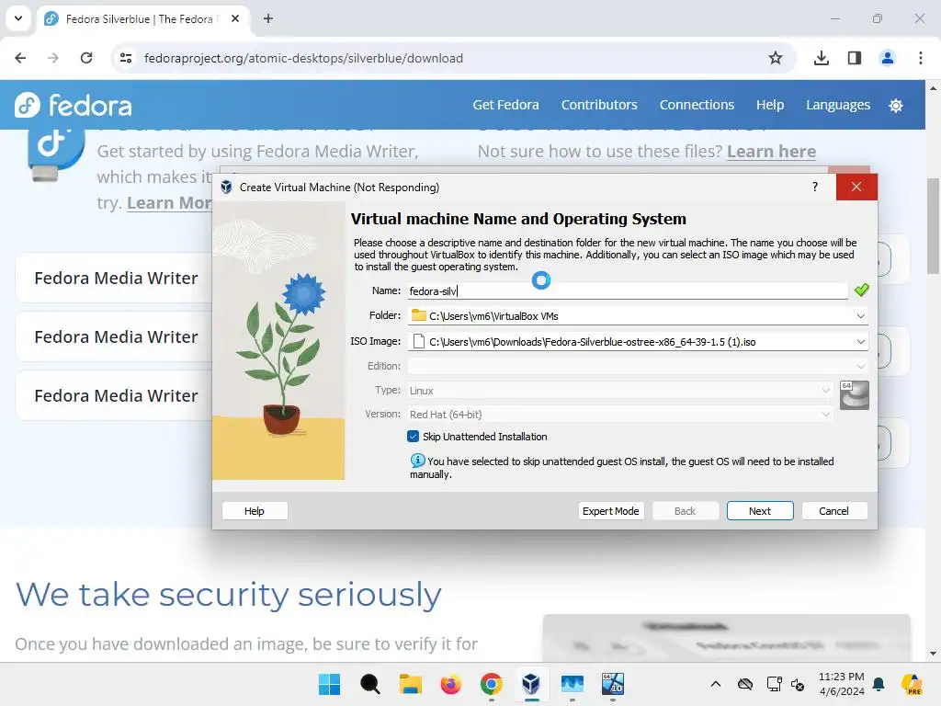Show hidden system tray icons

pos(715,684)
